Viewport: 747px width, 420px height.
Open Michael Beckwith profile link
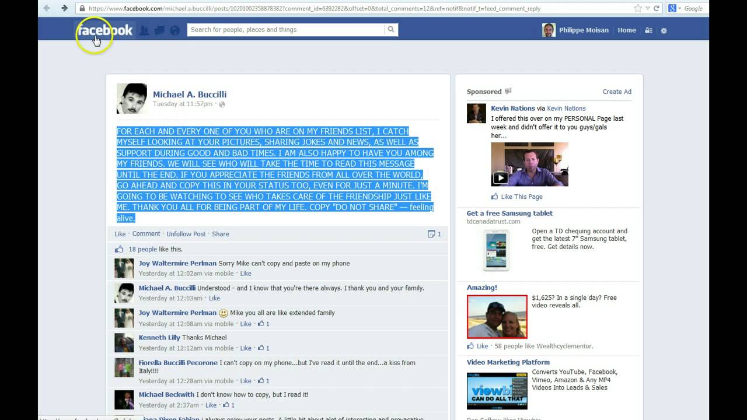tap(166, 395)
